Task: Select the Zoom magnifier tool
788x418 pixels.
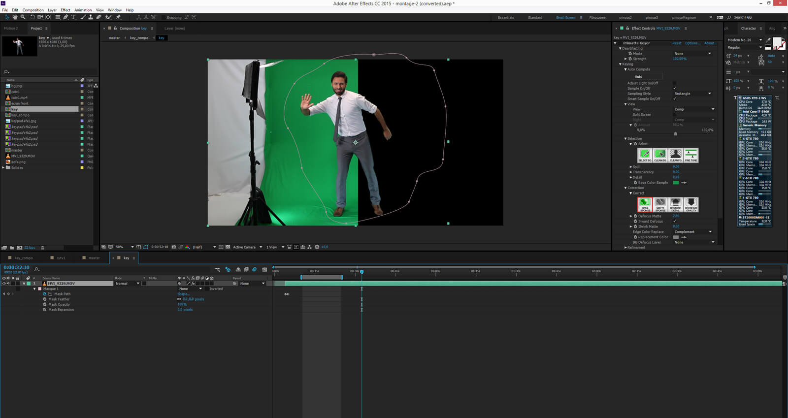Action: pyautogui.click(x=23, y=17)
